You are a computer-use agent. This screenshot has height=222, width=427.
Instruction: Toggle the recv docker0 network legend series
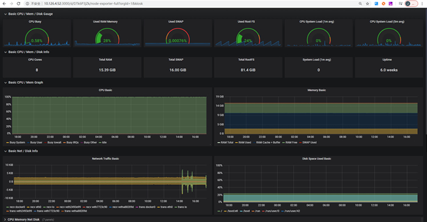click(17, 207)
